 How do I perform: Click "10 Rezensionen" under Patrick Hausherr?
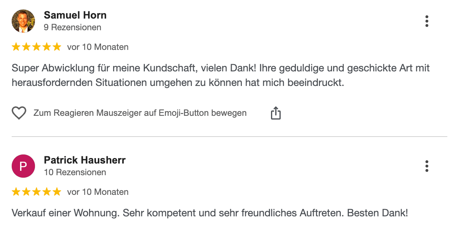75,172
